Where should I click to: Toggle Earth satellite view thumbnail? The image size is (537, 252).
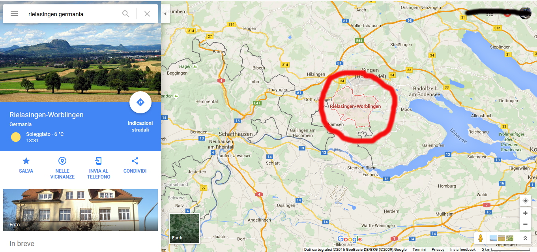[x=185, y=228]
